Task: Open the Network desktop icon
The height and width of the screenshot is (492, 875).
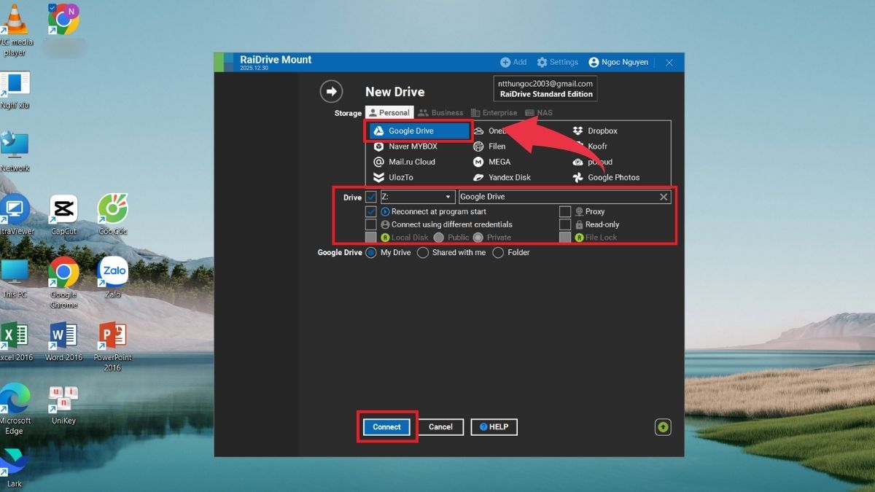Action: (15, 150)
